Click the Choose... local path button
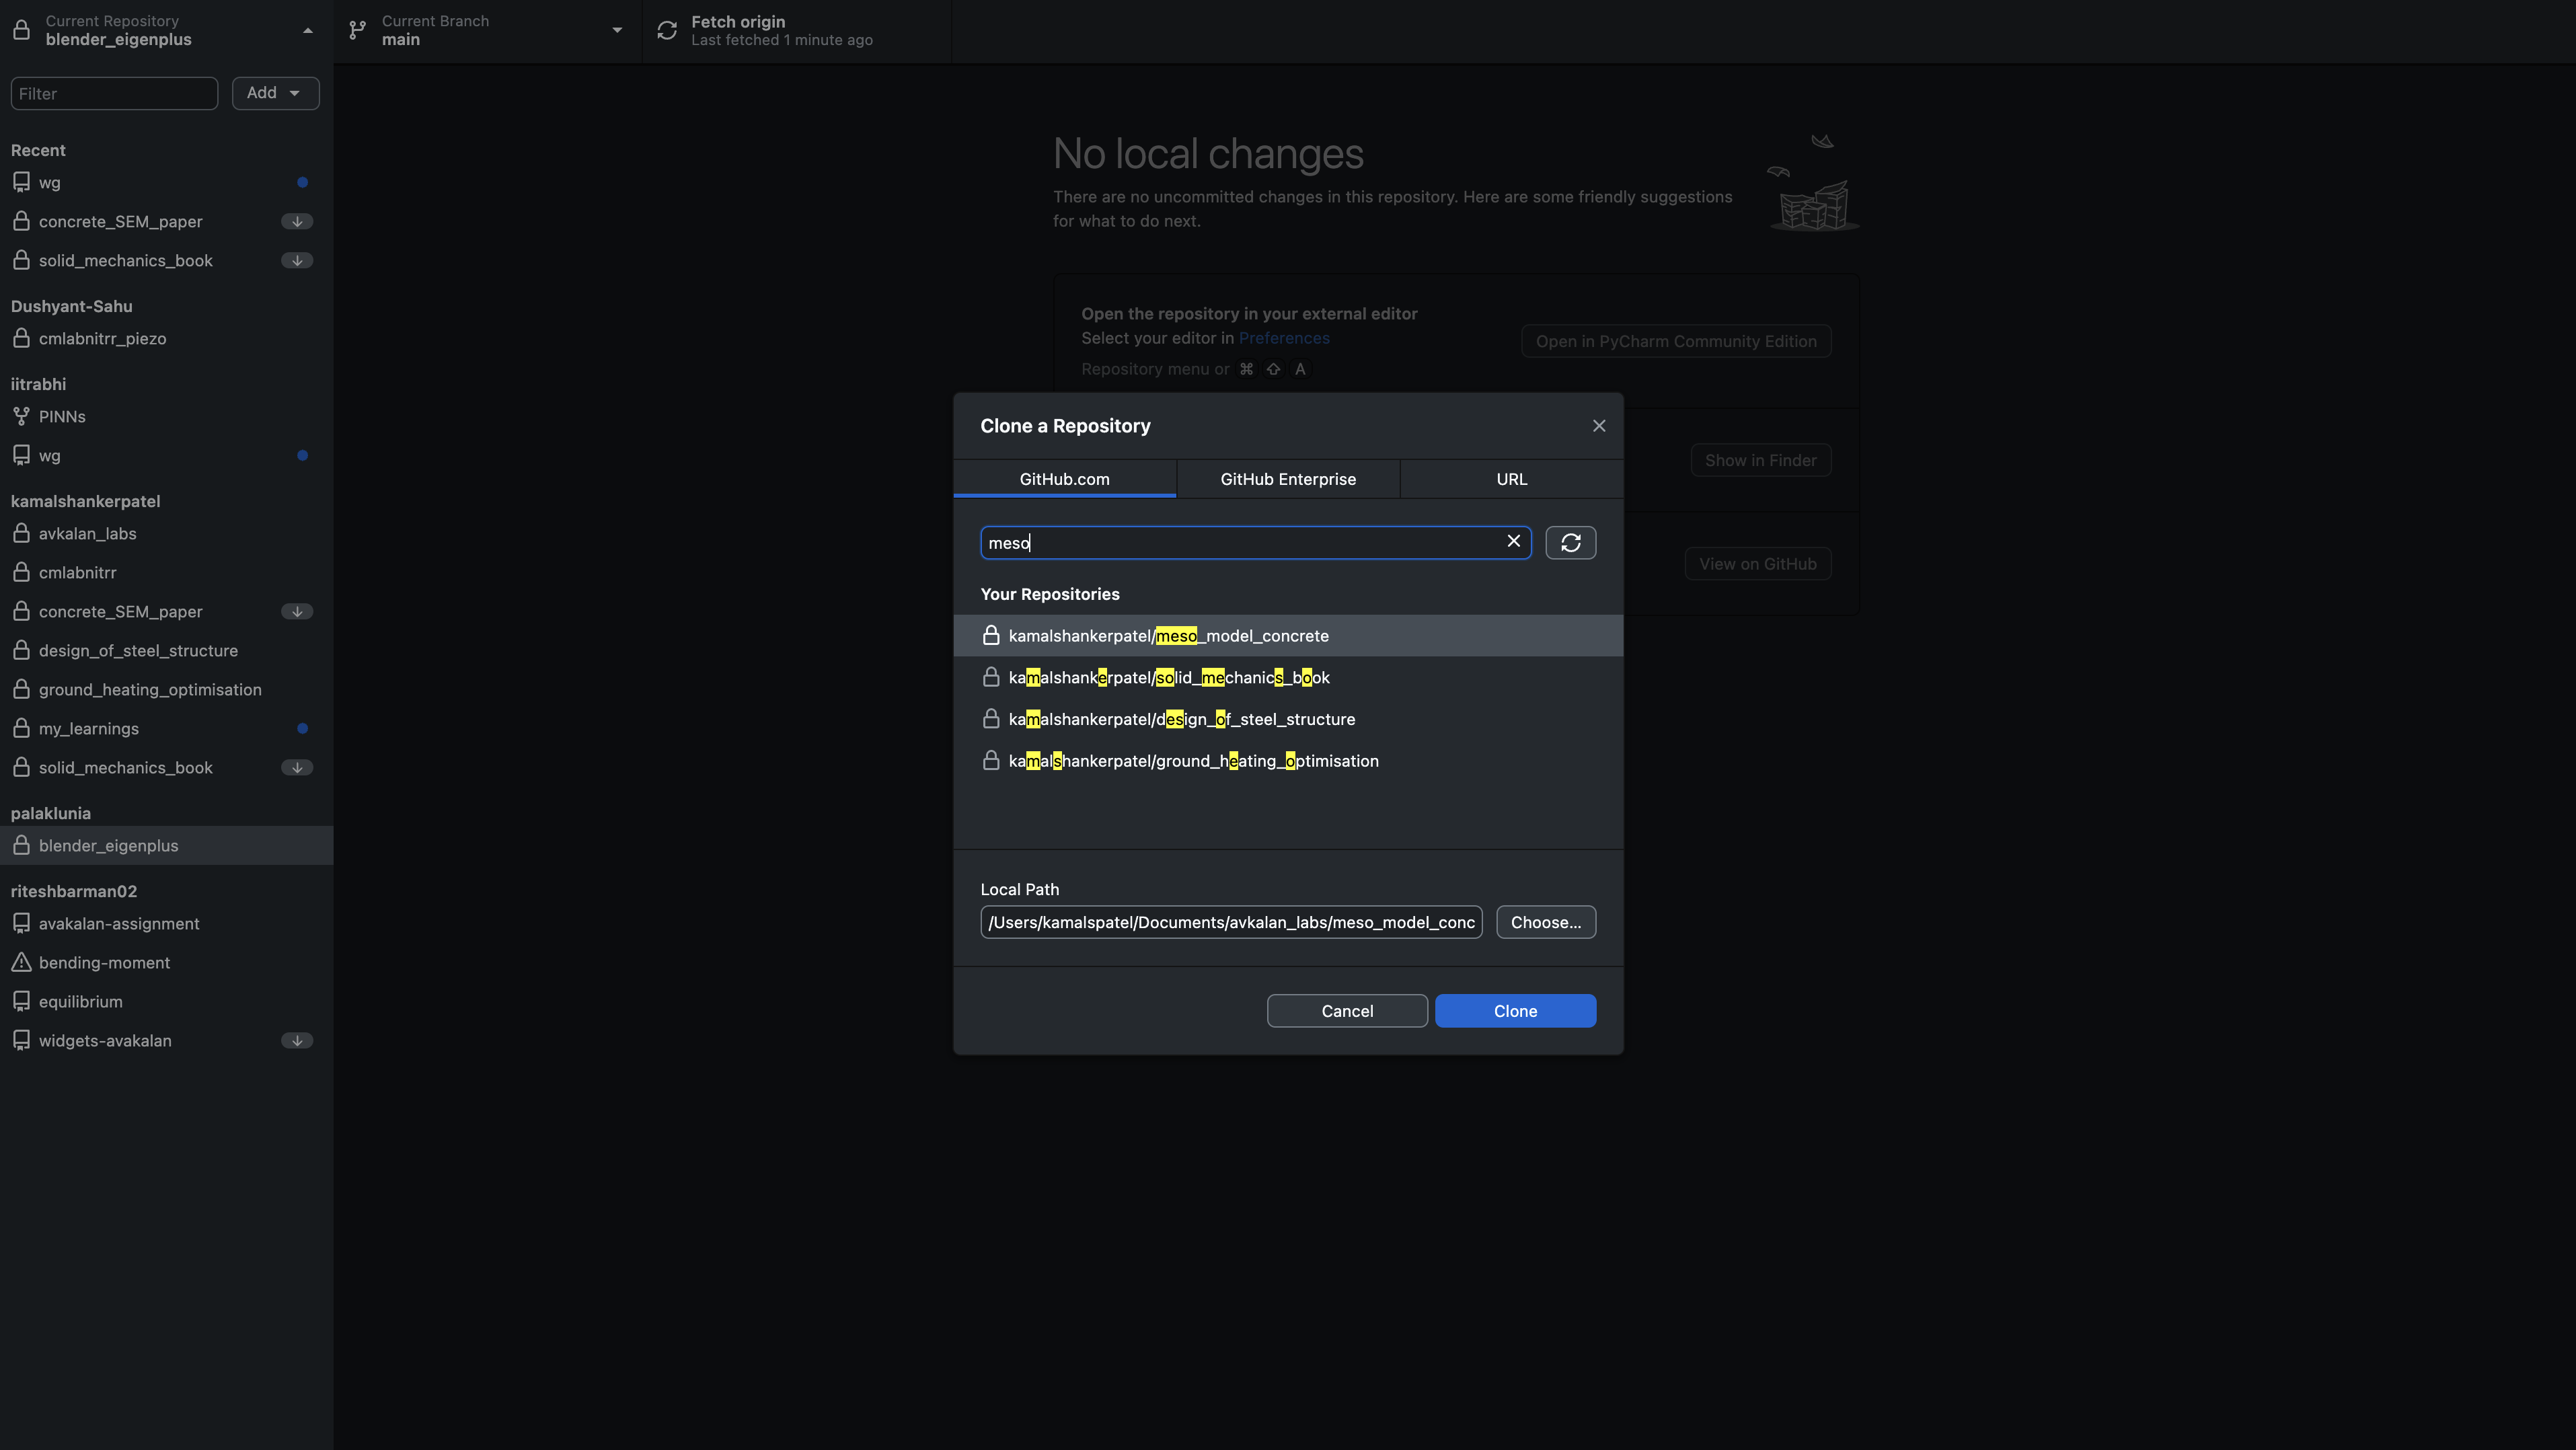The height and width of the screenshot is (1450, 2576). point(1545,922)
